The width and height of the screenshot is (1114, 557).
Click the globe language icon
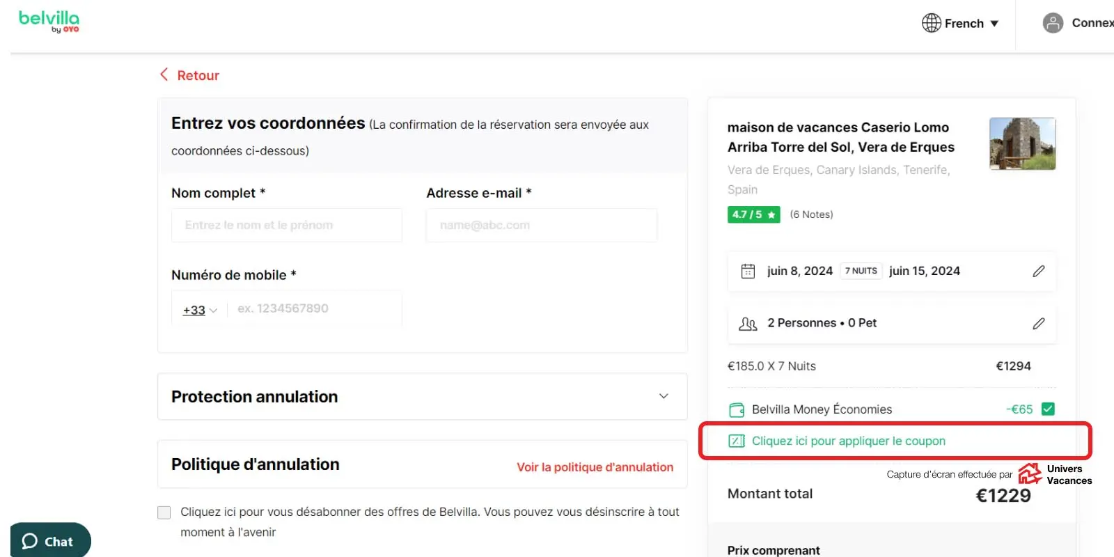coord(931,23)
